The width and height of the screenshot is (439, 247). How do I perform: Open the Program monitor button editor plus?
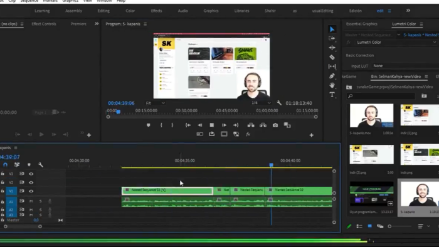(311, 135)
